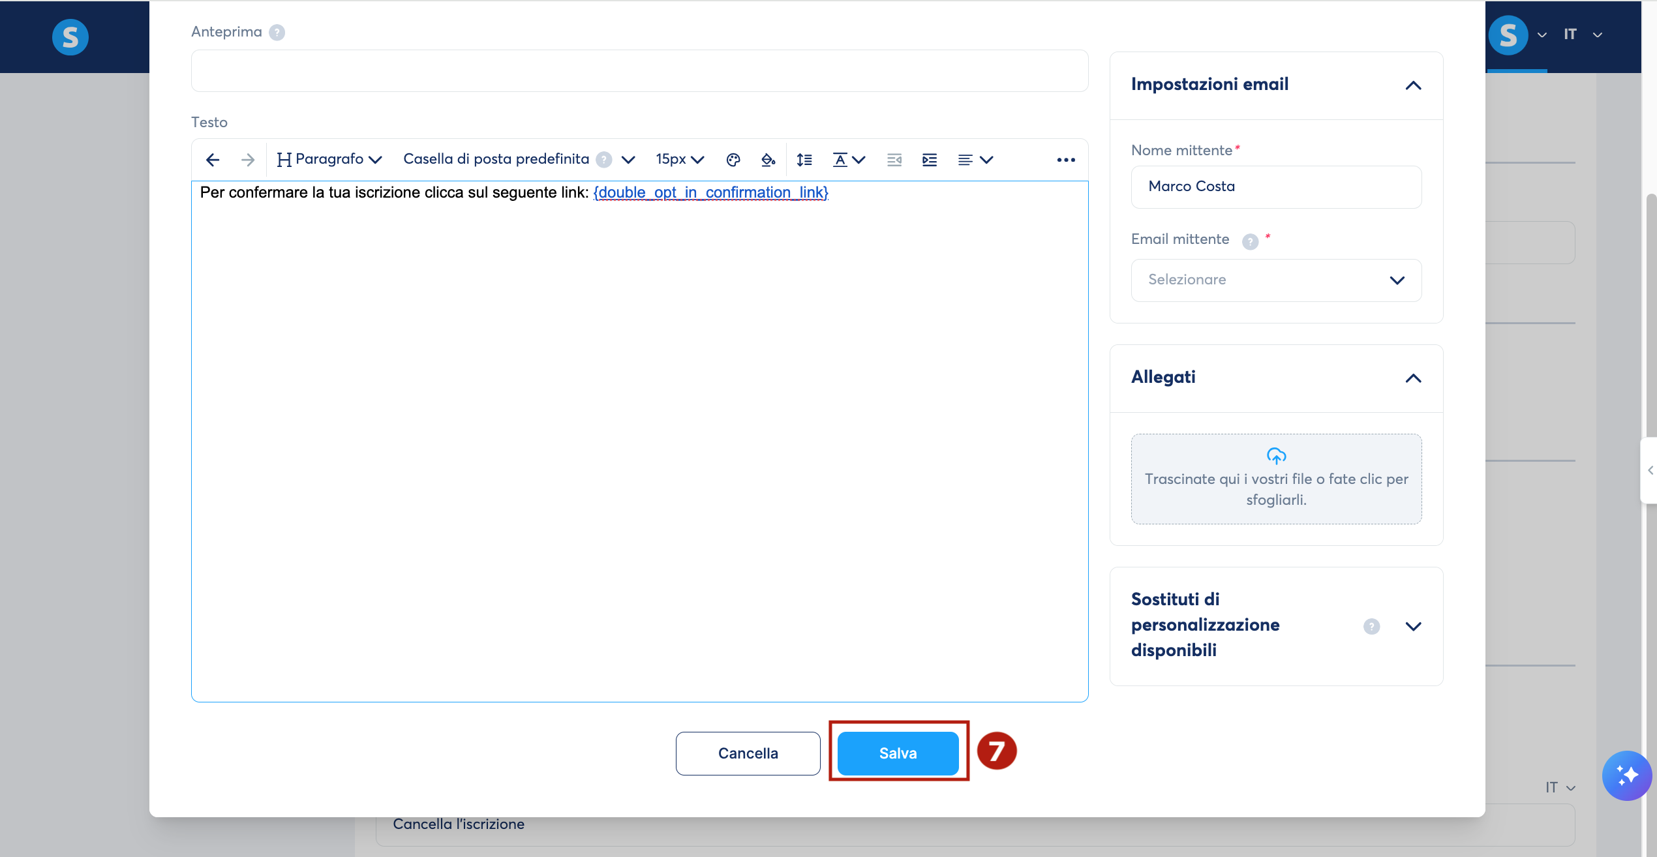This screenshot has width=1657, height=857.
Task: Click the help icon next to Anteprima
Action: [277, 33]
